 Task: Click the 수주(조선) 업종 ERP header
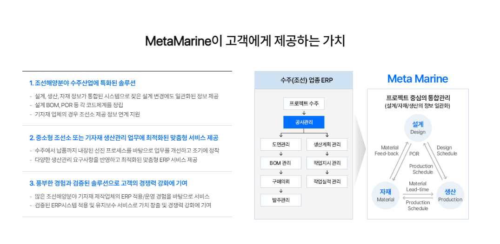coord(304,80)
